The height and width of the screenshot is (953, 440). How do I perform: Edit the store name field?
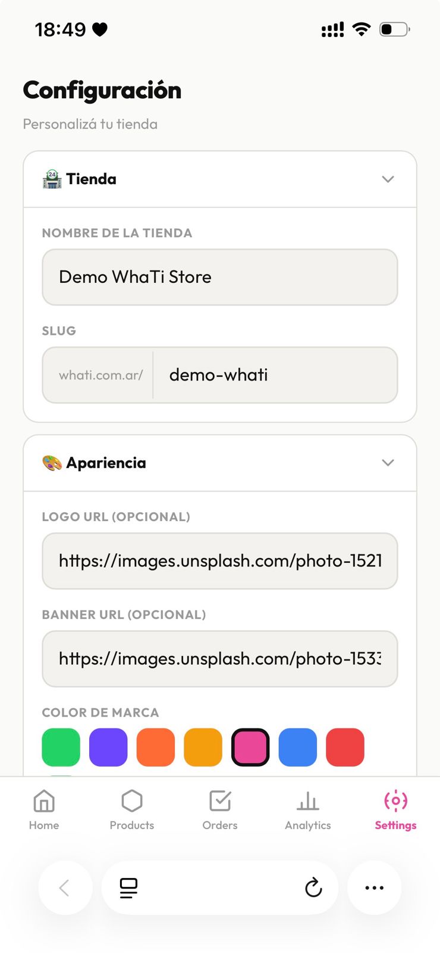pos(220,277)
